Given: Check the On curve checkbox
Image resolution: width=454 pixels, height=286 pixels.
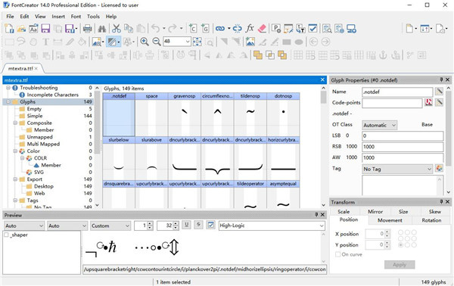Looking at the screenshot, I should pyautogui.click(x=337, y=254).
